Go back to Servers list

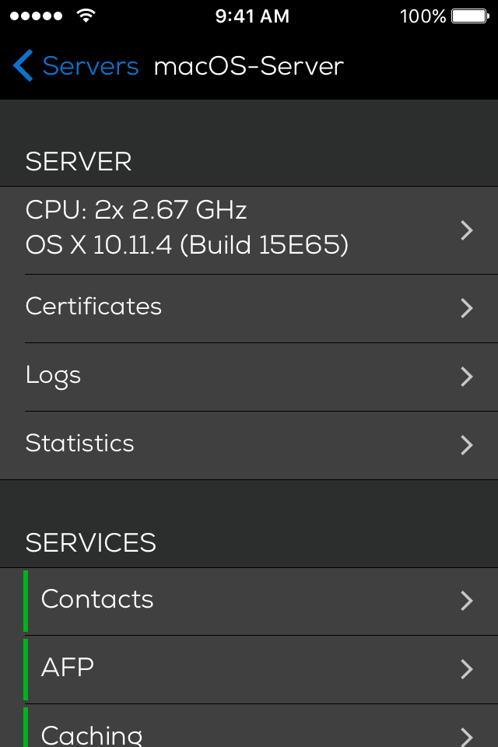(90, 66)
